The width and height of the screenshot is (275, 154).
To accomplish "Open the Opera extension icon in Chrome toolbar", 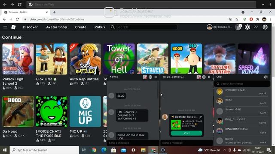I will [x=251, y=19].
